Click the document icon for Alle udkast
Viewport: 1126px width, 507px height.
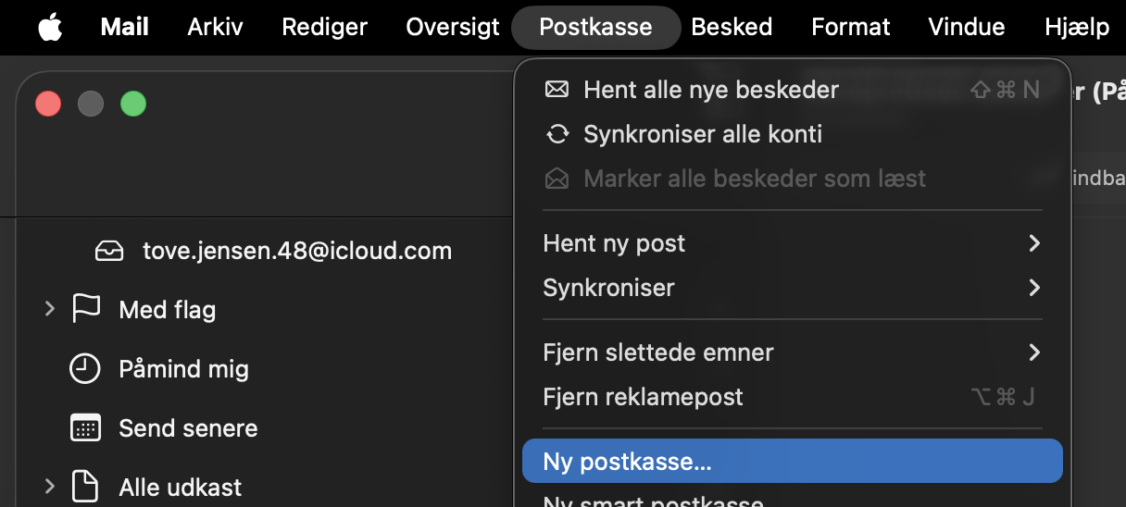(85, 487)
